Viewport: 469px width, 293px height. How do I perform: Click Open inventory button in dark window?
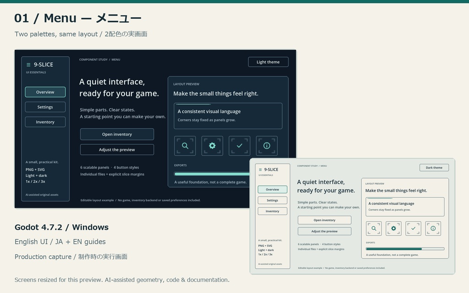[117, 134]
